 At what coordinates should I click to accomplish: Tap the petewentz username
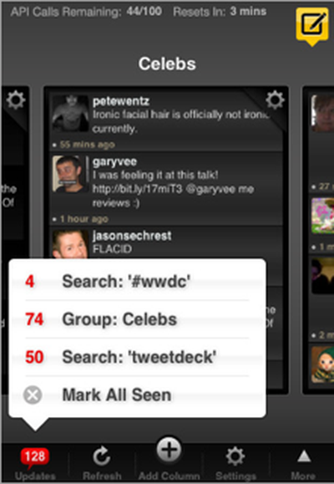[121, 101]
